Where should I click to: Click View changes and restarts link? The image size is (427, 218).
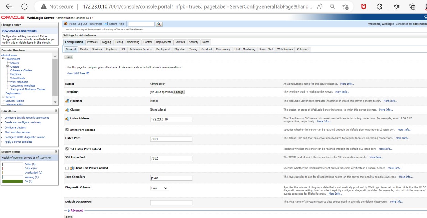coord(19,31)
